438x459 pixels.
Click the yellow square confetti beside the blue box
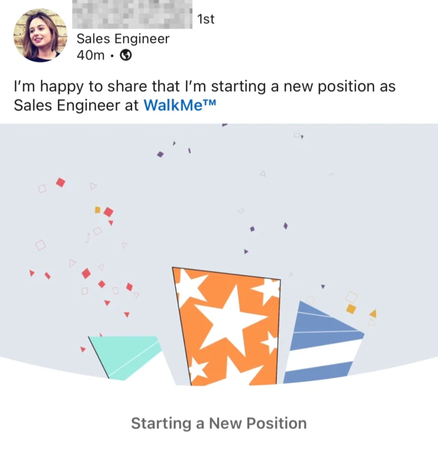pyautogui.click(x=351, y=309)
